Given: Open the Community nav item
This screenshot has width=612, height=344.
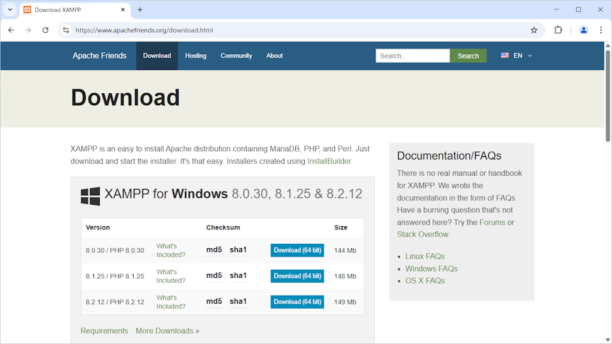Looking at the screenshot, I should coord(236,55).
